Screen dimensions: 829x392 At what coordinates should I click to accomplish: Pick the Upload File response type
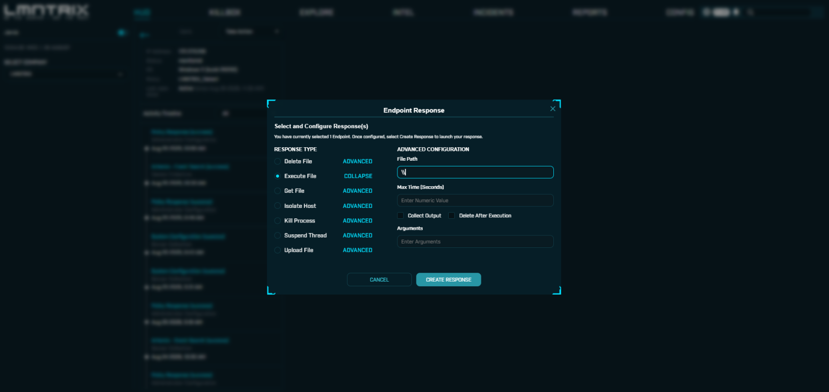click(x=278, y=250)
